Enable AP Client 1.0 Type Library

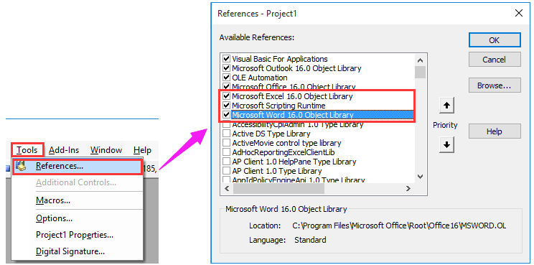(x=226, y=171)
